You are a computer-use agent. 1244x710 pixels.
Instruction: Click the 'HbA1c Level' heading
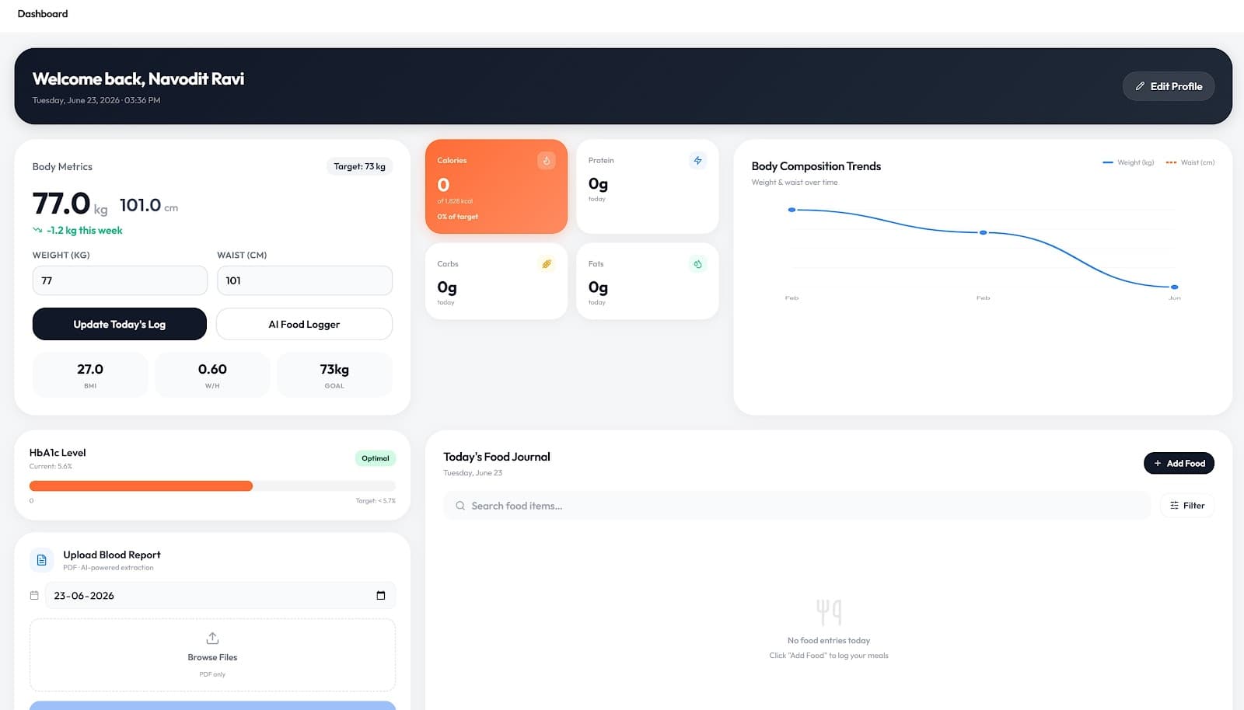[58, 453]
